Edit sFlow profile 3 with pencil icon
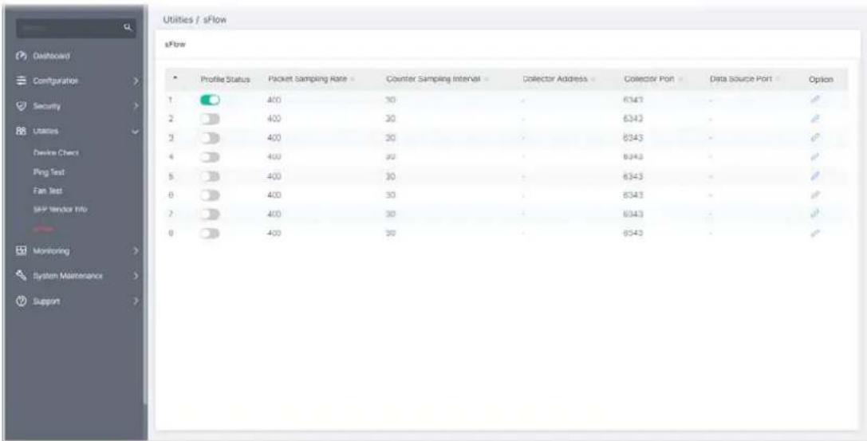Image resolution: width=867 pixels, height=441 pixels. pyautogui.click(x=815, y=138)
